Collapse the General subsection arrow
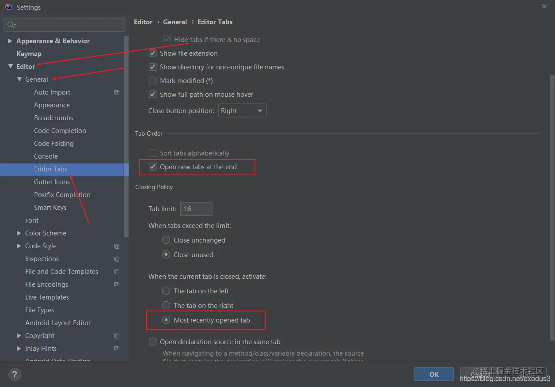555x387 pixels. click(19, 80)
